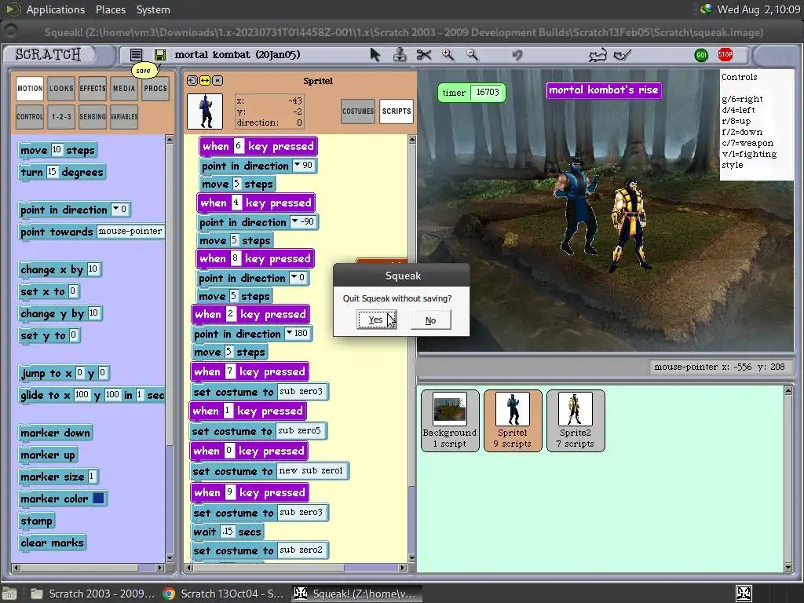Open the mouse-pointer target dropdown
This screenshot has height=603, width=804.
point(130,232)
